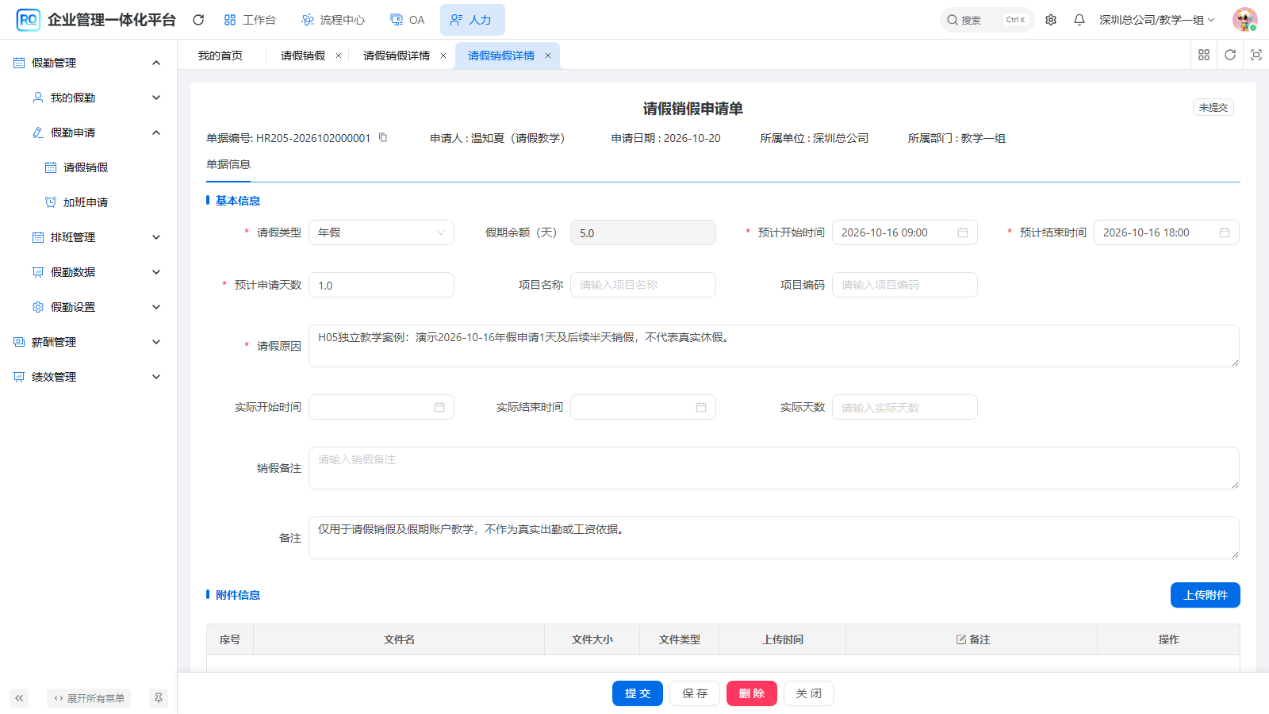1269x714 pixels.
Task: Pin the sidebar menu
Action: [159, 698]
